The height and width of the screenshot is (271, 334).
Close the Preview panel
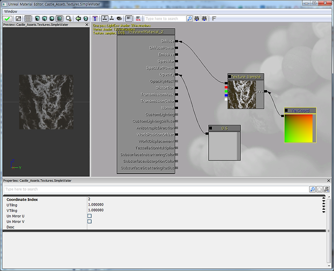coord(87,25)
